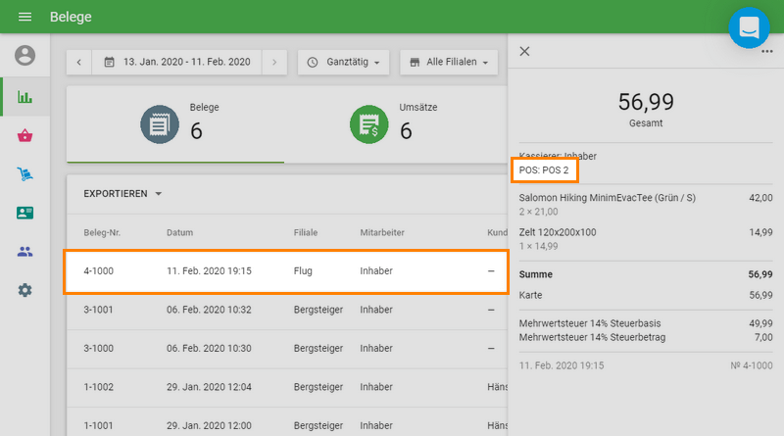This screenshot has width=784, height=436.
Task: Expand the Alle Filialen dropdown
Action: point(448,62)
